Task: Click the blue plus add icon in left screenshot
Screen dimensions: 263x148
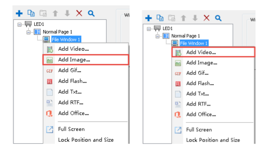Action: point(19,13)
